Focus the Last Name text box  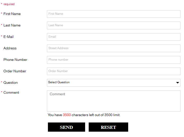[114, 25]
